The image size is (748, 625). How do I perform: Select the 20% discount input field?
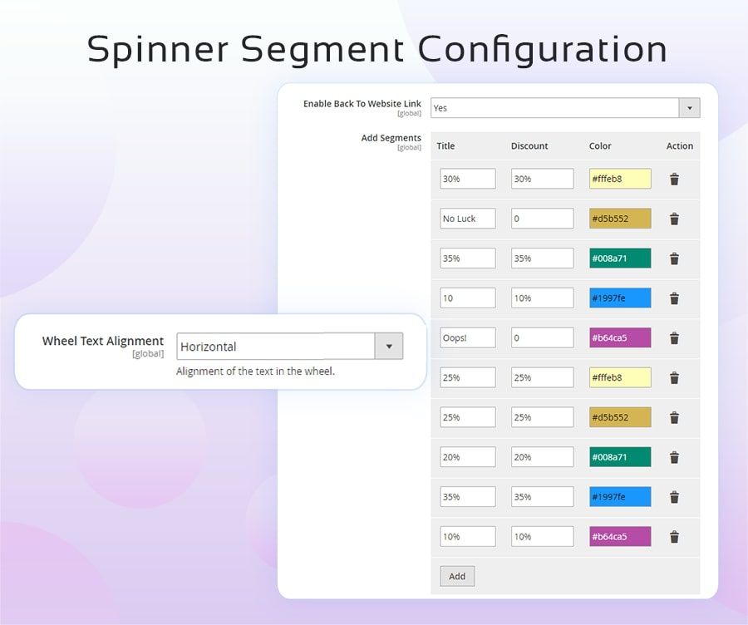[542, 457]
